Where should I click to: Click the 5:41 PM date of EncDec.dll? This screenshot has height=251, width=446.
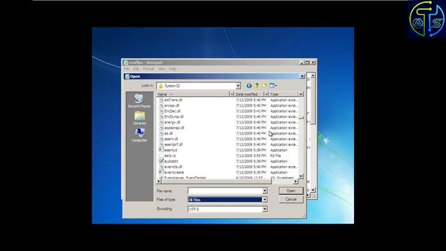pyautogui.click(x=251, y=111)
